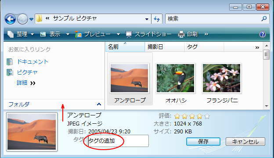Expand the 整理 dropdown arrow

[x=32, y=34]
